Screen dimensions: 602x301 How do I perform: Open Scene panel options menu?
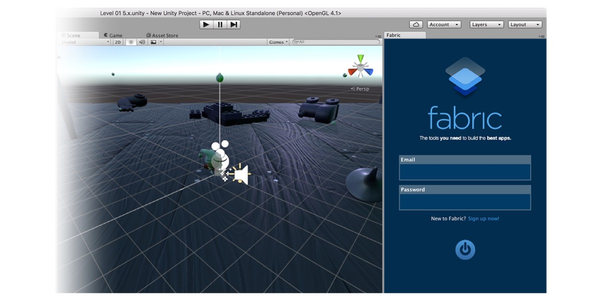coord(379,36)
